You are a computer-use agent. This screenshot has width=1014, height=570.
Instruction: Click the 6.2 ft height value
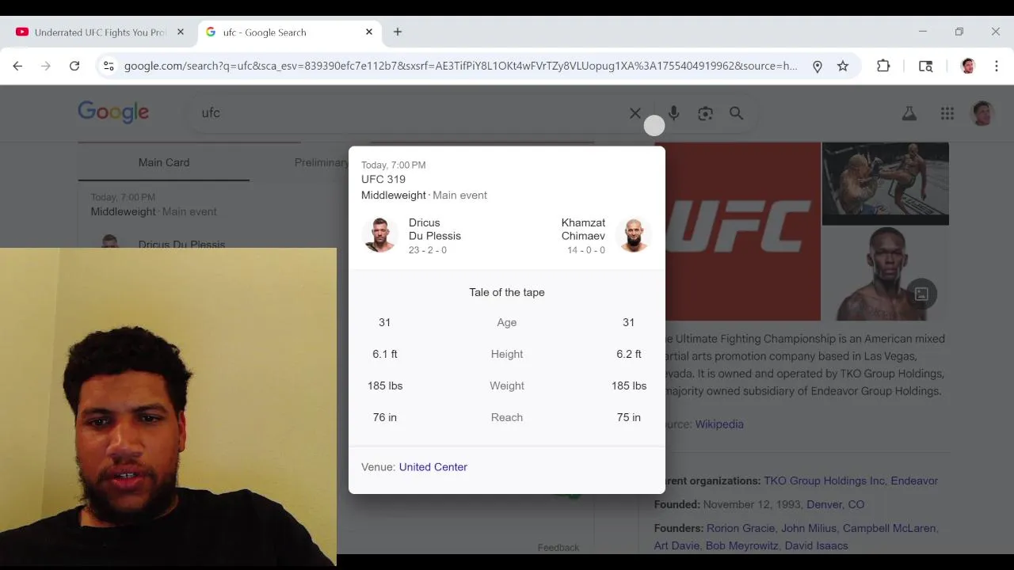coord(629,354)
